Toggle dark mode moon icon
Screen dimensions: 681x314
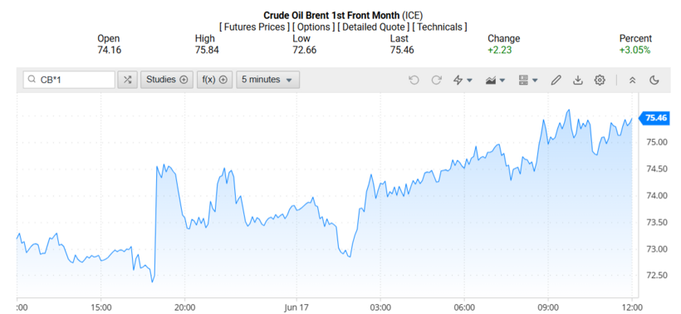click(x=654, y=80)
